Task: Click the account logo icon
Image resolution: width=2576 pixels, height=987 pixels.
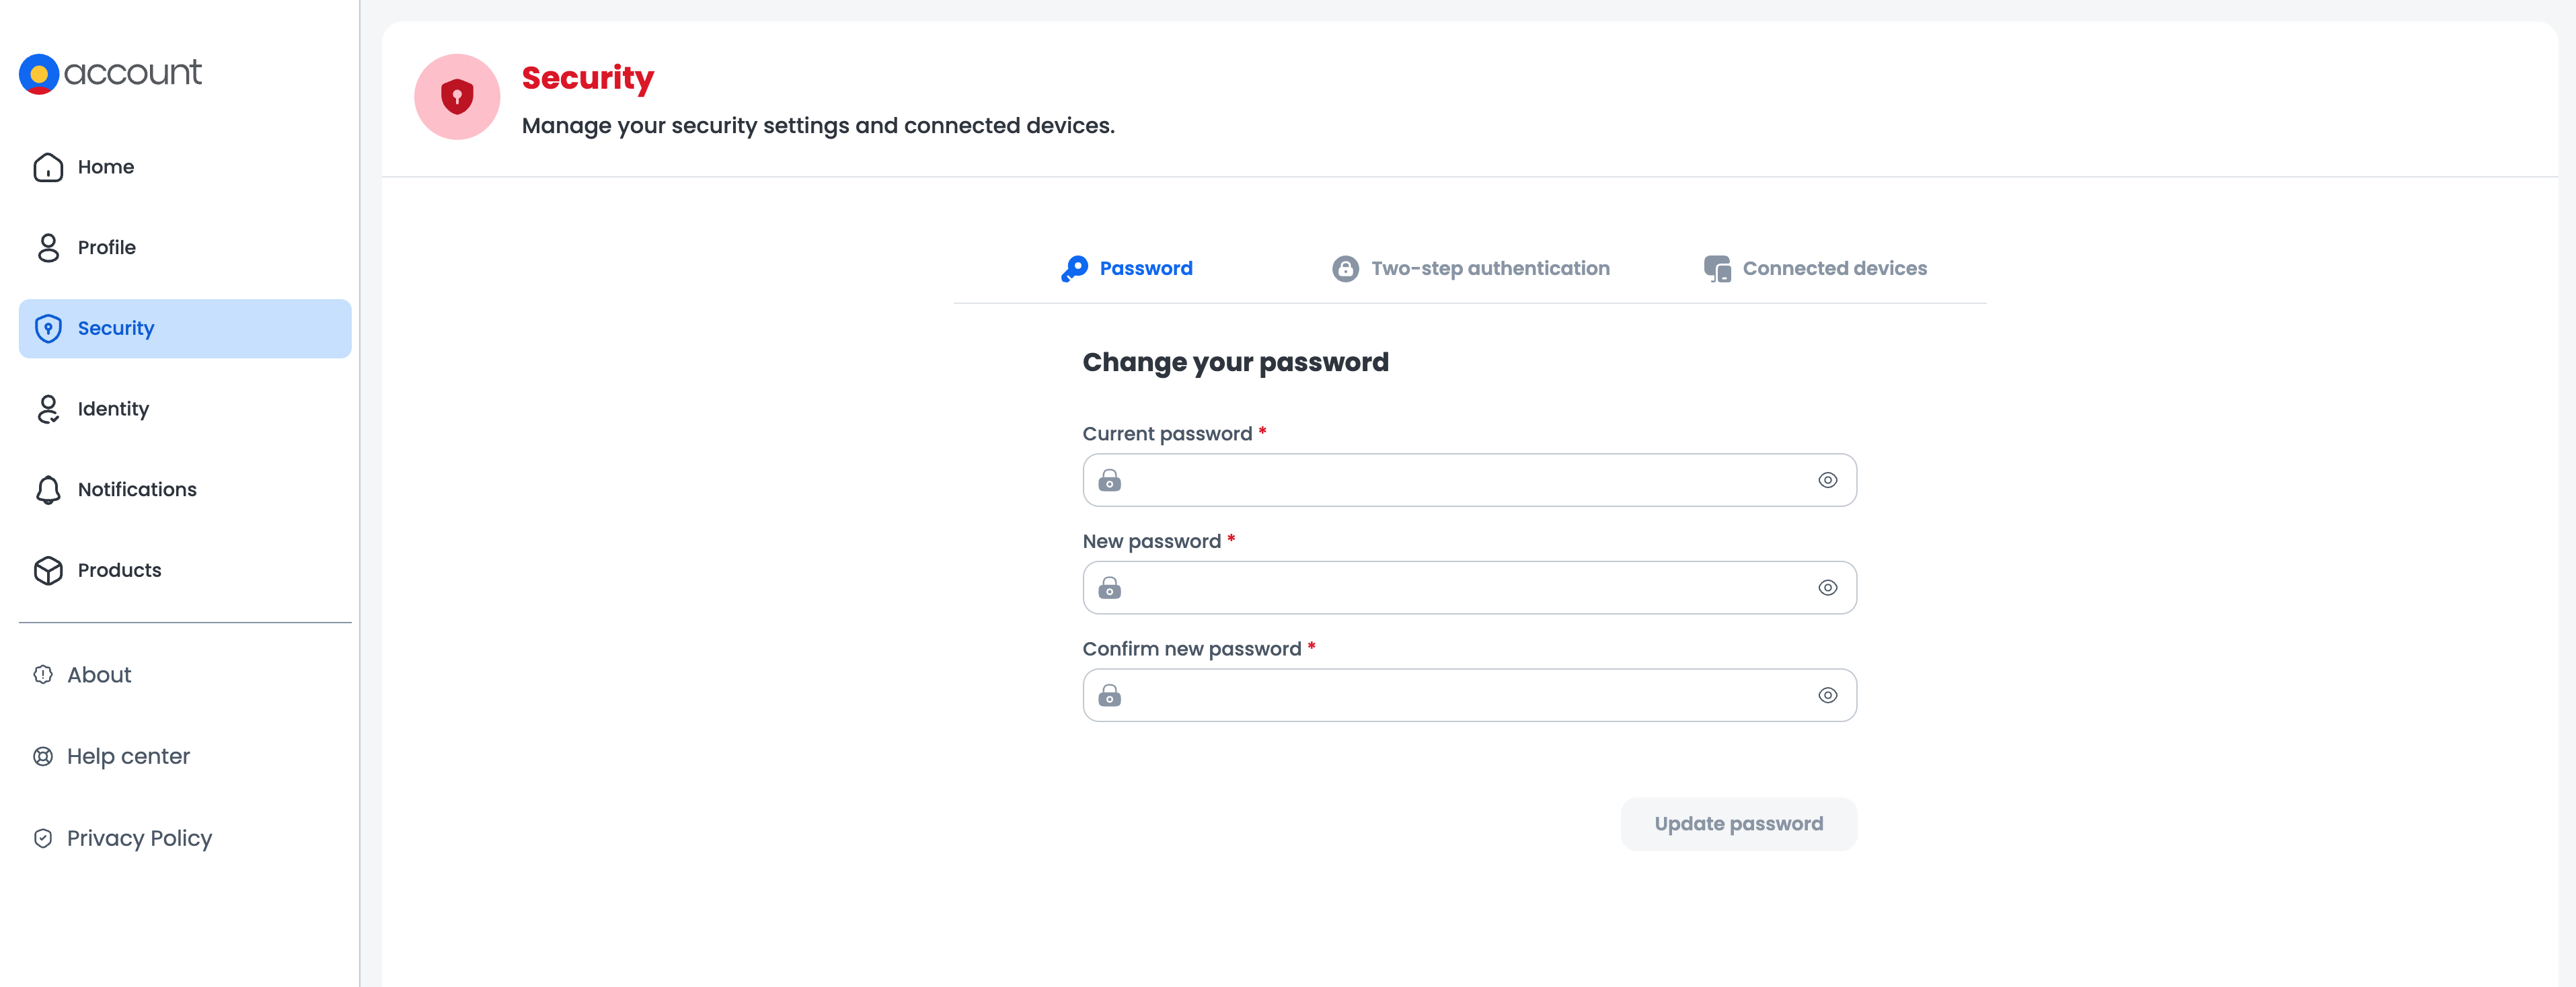Action: [x=39, y=73]
